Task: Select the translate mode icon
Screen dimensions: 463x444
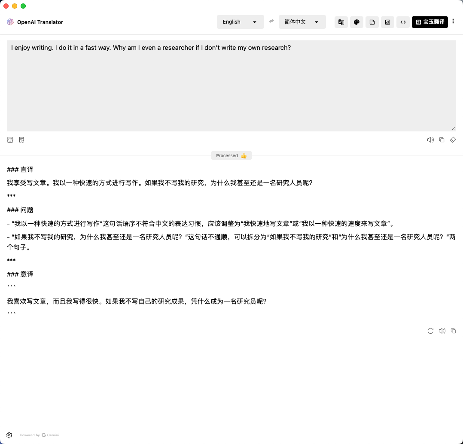Action: coord(341,22)
